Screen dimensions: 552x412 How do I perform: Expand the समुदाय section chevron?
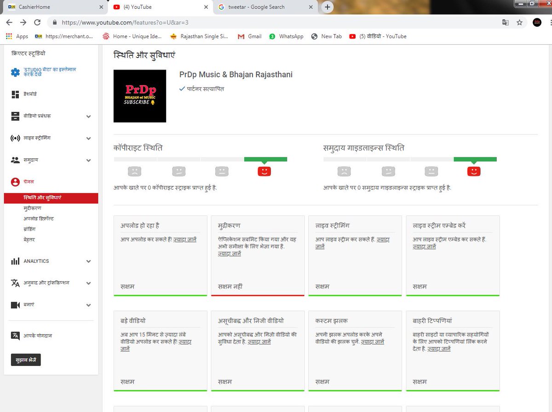tap(88, 161)
